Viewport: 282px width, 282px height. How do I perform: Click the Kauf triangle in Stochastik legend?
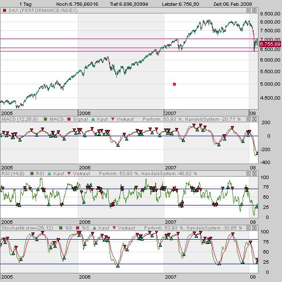click(95, 228)
